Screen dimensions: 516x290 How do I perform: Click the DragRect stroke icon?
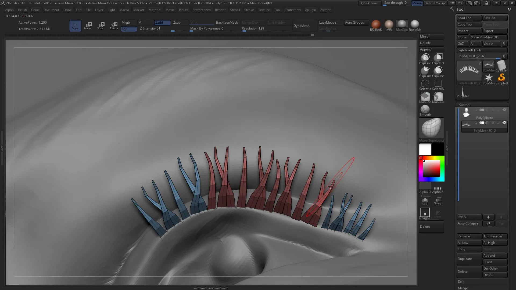click(x=425, y=213)
